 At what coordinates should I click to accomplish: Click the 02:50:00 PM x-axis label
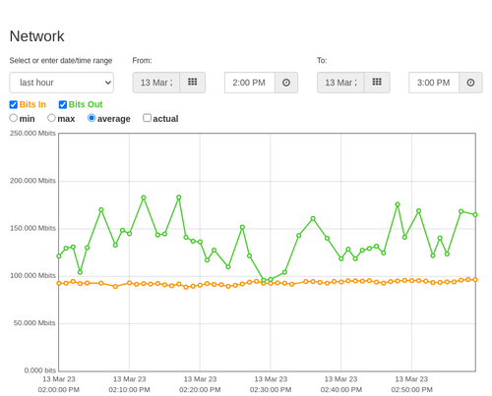click(x=411, y=390)
